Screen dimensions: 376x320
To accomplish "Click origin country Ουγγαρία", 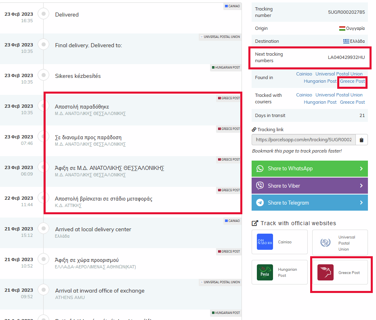I will [355, 29].
